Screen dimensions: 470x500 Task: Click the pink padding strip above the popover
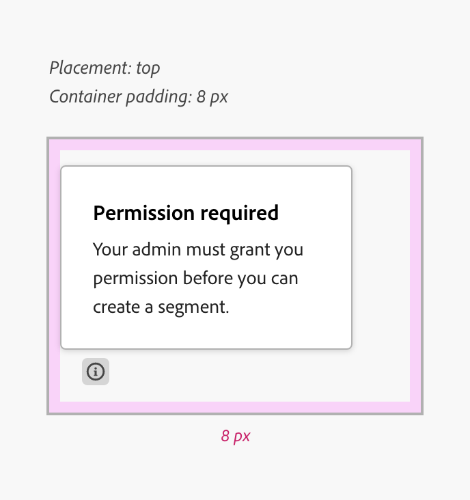pyautogui.click(x=235, y=144)
